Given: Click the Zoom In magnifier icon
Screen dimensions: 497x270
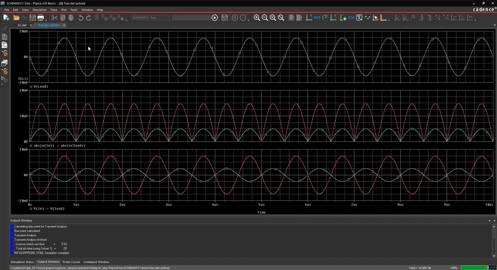Looking at the screenshot, I should click(x=257, y=18).
